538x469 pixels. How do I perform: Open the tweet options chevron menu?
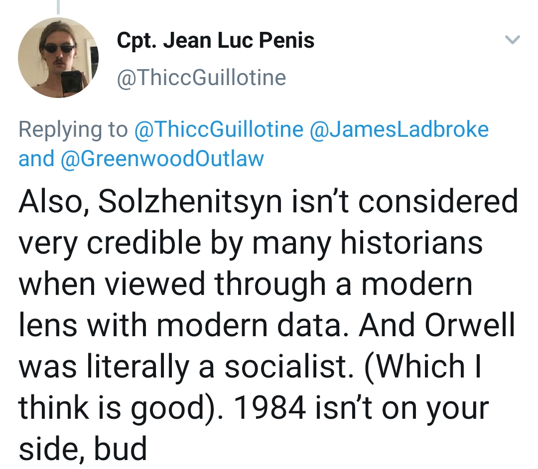pyautogui.click(x=513, y=40)
